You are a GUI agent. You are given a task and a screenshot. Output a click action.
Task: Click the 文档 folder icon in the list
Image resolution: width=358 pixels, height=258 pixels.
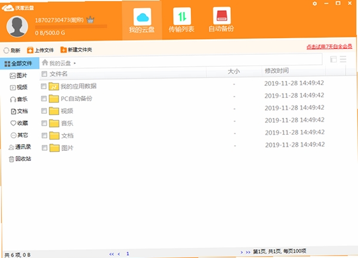[54, 135]
